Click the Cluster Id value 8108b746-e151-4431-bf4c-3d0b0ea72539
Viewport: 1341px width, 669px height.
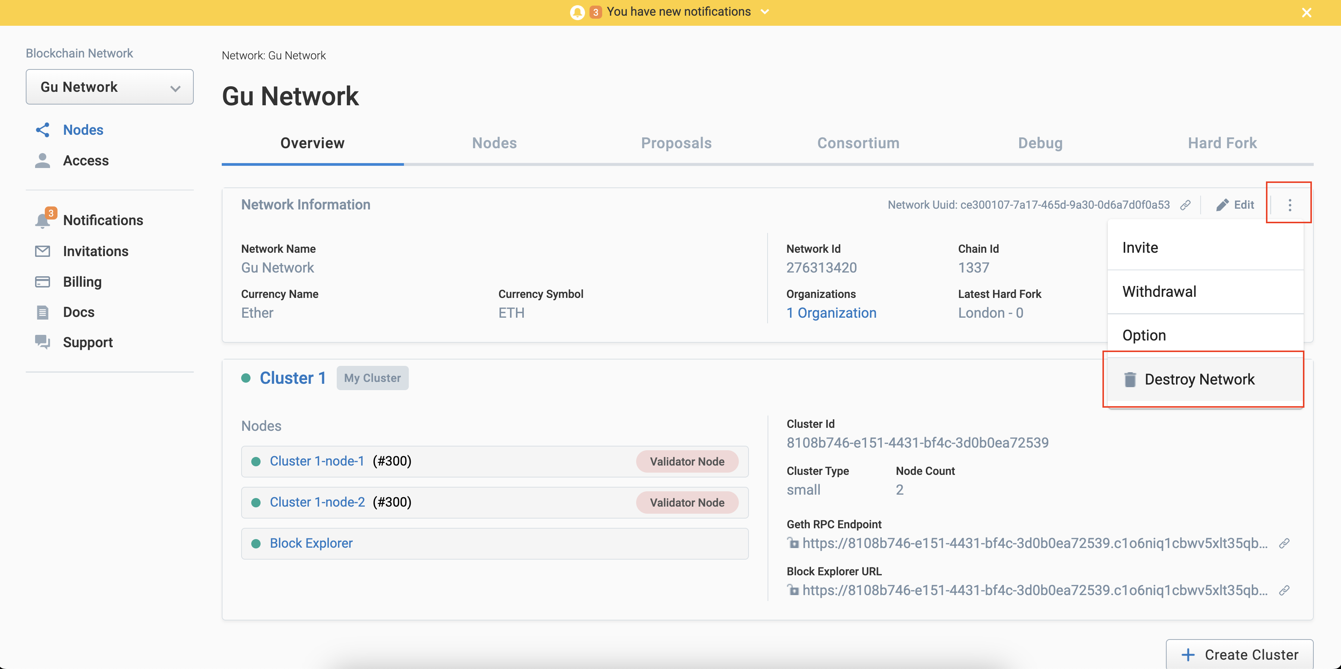[x=917, y=443]
